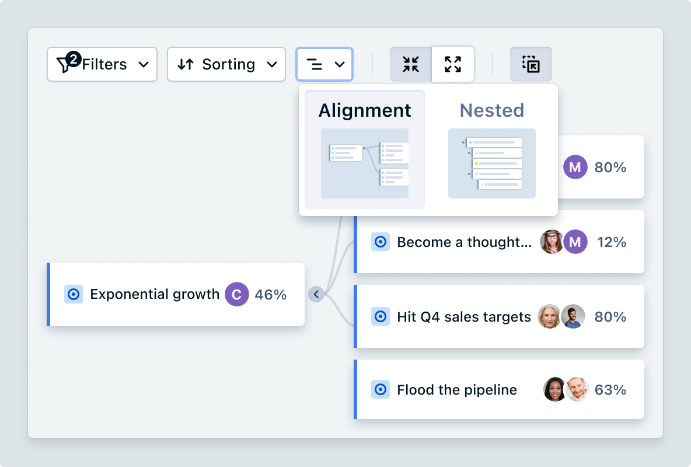Open the view layout dropdown

[x=324, y=64]
